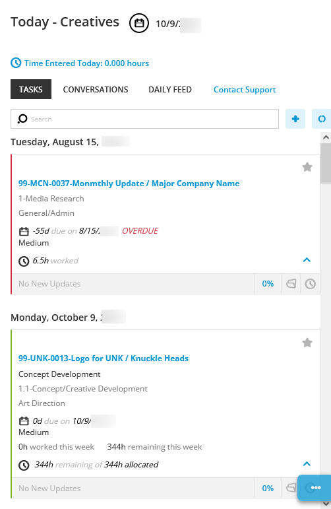Star the 99-MCN-0037 Monthly Update task
Viewport: 331px width, 509px height.
307,167
